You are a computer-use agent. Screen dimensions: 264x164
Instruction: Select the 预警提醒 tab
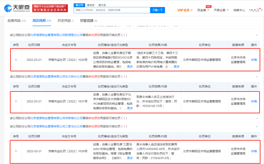(88, 21)
